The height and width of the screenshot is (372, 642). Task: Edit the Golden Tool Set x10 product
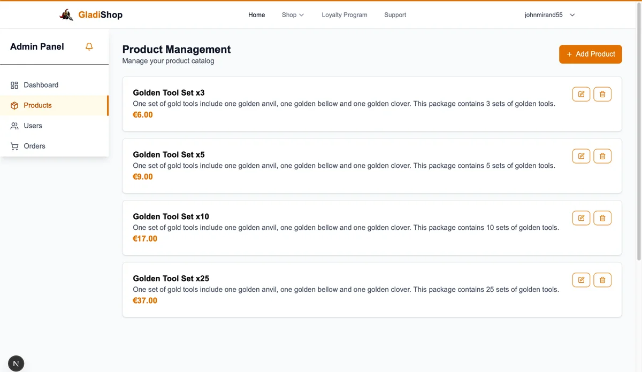[x=581, y=218]
